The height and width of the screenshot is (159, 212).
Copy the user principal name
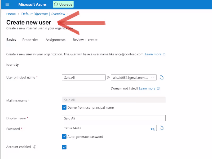tap(162, 77)
